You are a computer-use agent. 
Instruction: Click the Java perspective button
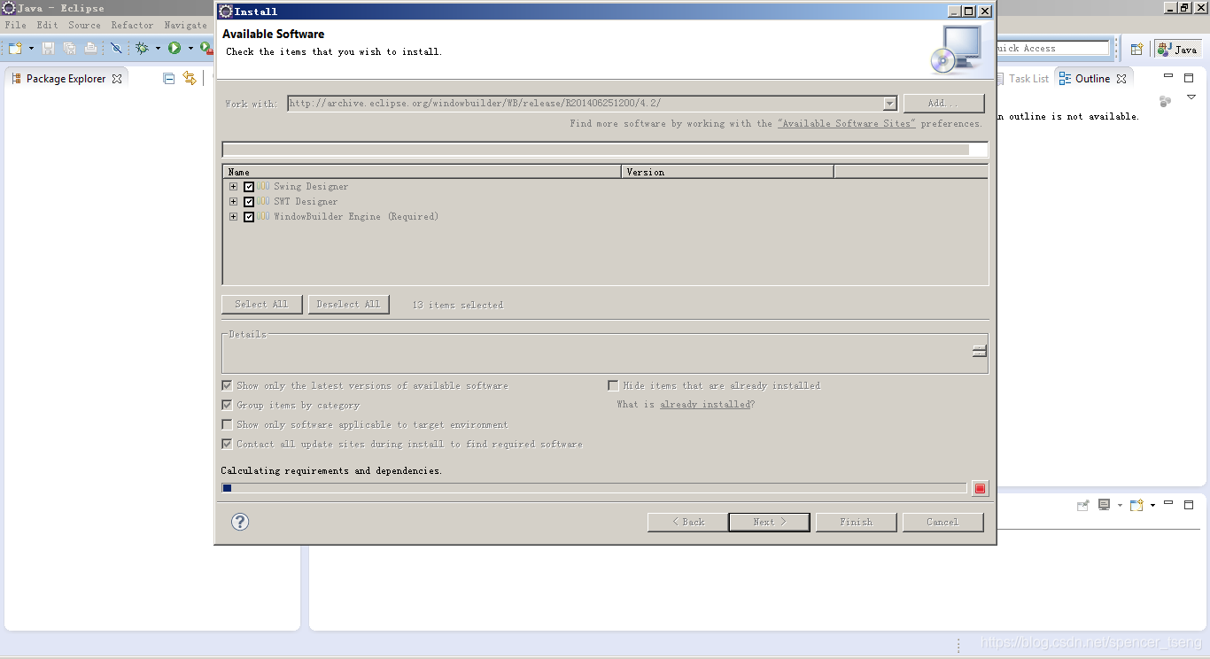[x=1177, y=49]
